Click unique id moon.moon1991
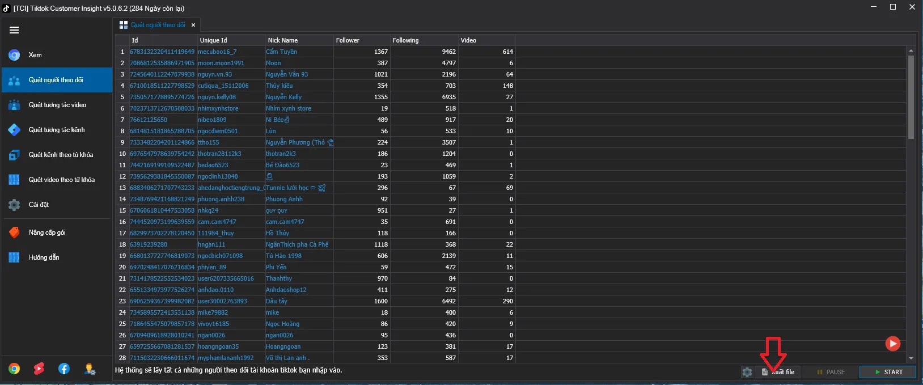923x385 pixels. [x=221, y=63]
